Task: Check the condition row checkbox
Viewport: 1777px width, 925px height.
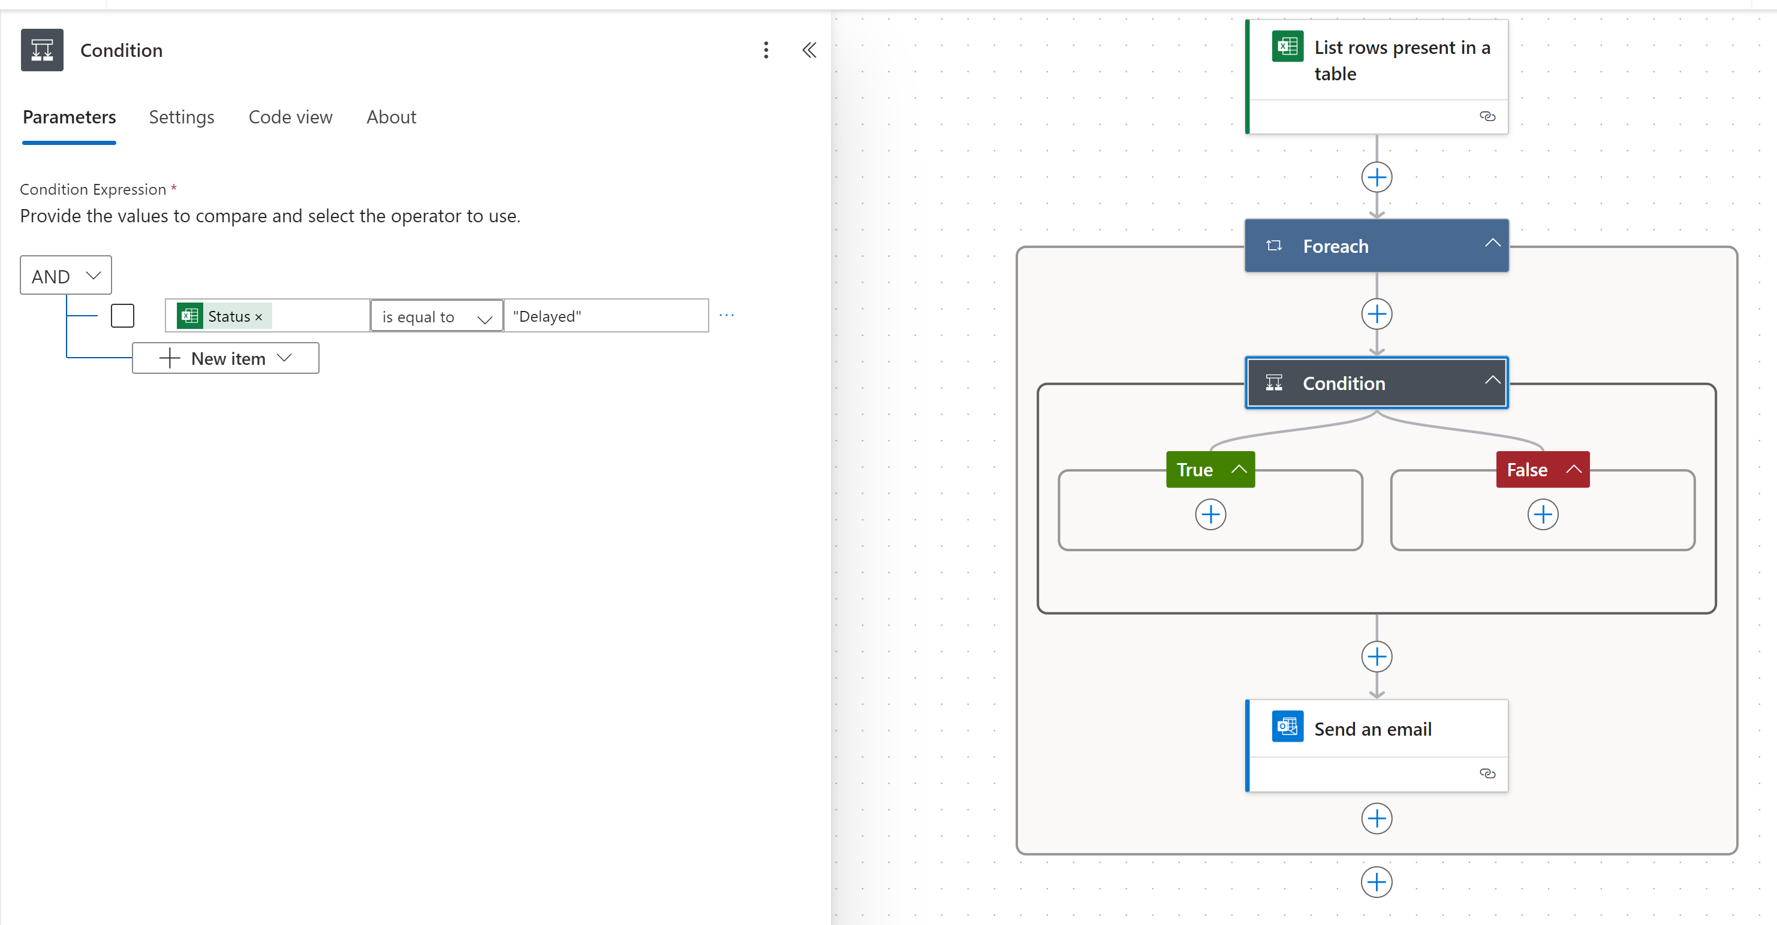Action: point(123,316)
